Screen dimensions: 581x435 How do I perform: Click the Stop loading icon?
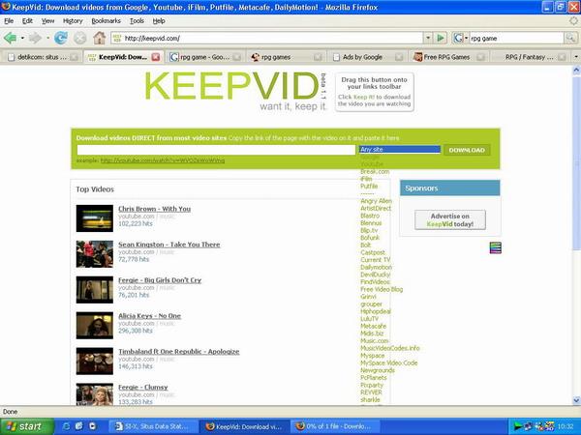(x=79, y=38)
